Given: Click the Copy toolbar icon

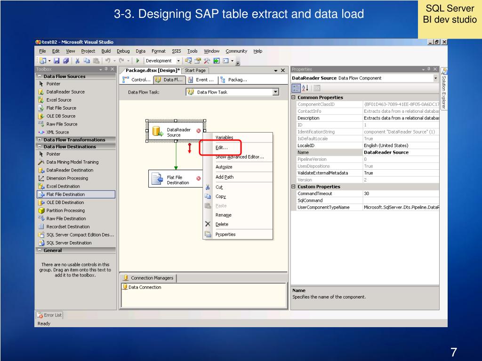Looking at the screenshot, I should (87, 61).
